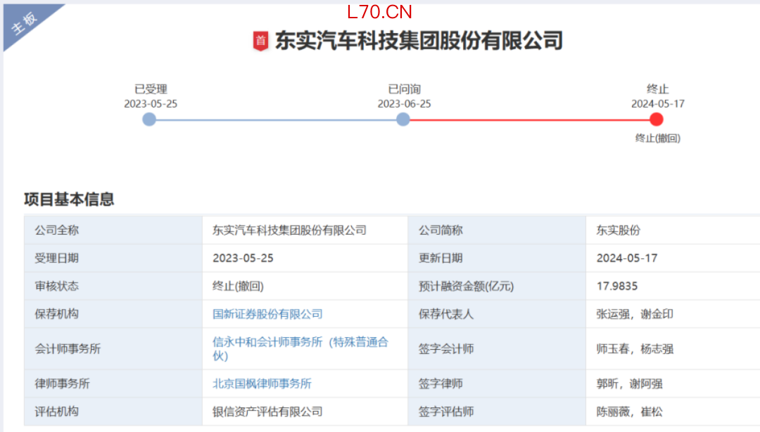
Task: Open 信永中和会计师事务所 accounting firm link
Action: [x=300, y=349]
